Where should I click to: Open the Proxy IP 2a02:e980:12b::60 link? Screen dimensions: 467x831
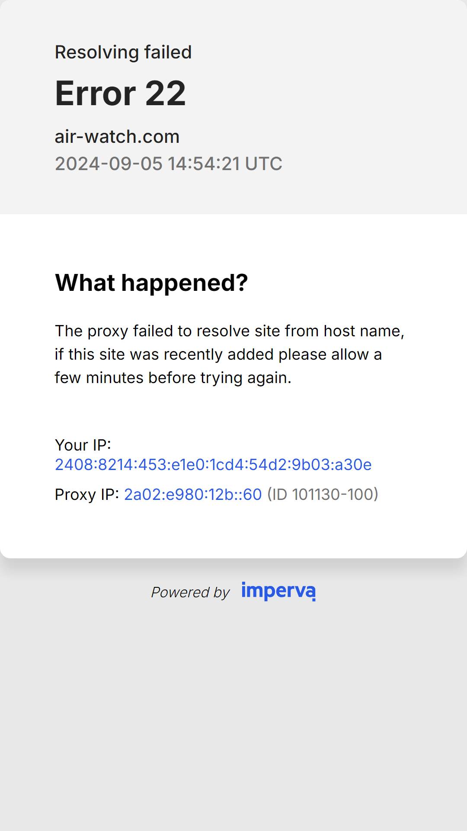(193, 494)
